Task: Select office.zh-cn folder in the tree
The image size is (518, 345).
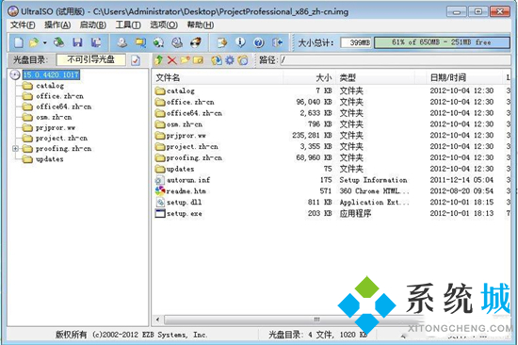Action: 59,96
